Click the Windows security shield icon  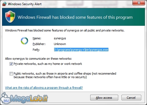click(10, 17)
